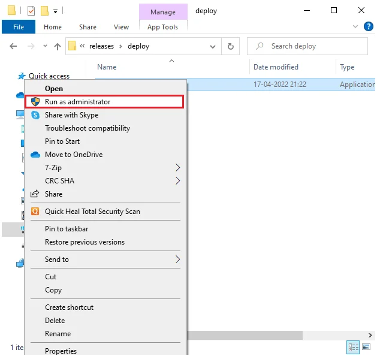
Task: Open address bar history dropdown
Action: pyautogui.click(x=213, y=46)
